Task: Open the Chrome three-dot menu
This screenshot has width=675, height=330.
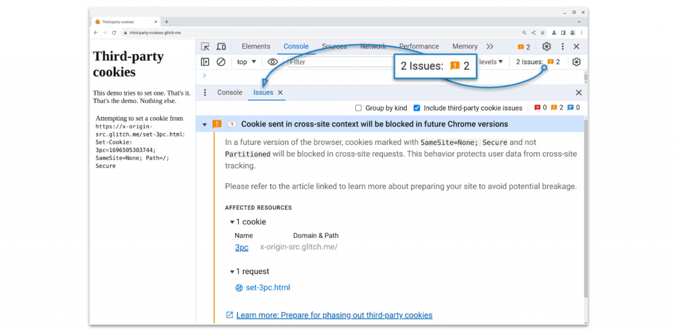Action: pos(581,32)
